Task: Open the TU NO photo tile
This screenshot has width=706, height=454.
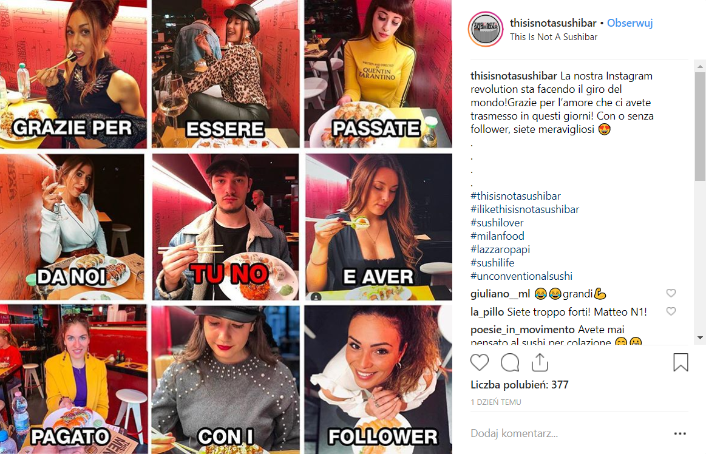Action: pyautogui.click(x=225, y=227)
